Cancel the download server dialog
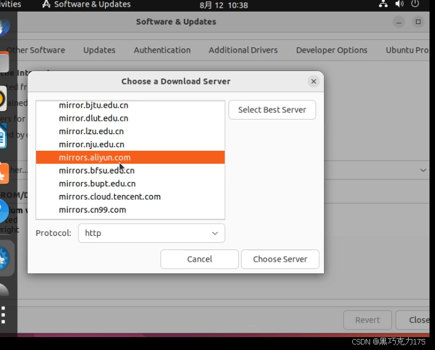This screenshot has width=435, height=350. pos(200,259)
